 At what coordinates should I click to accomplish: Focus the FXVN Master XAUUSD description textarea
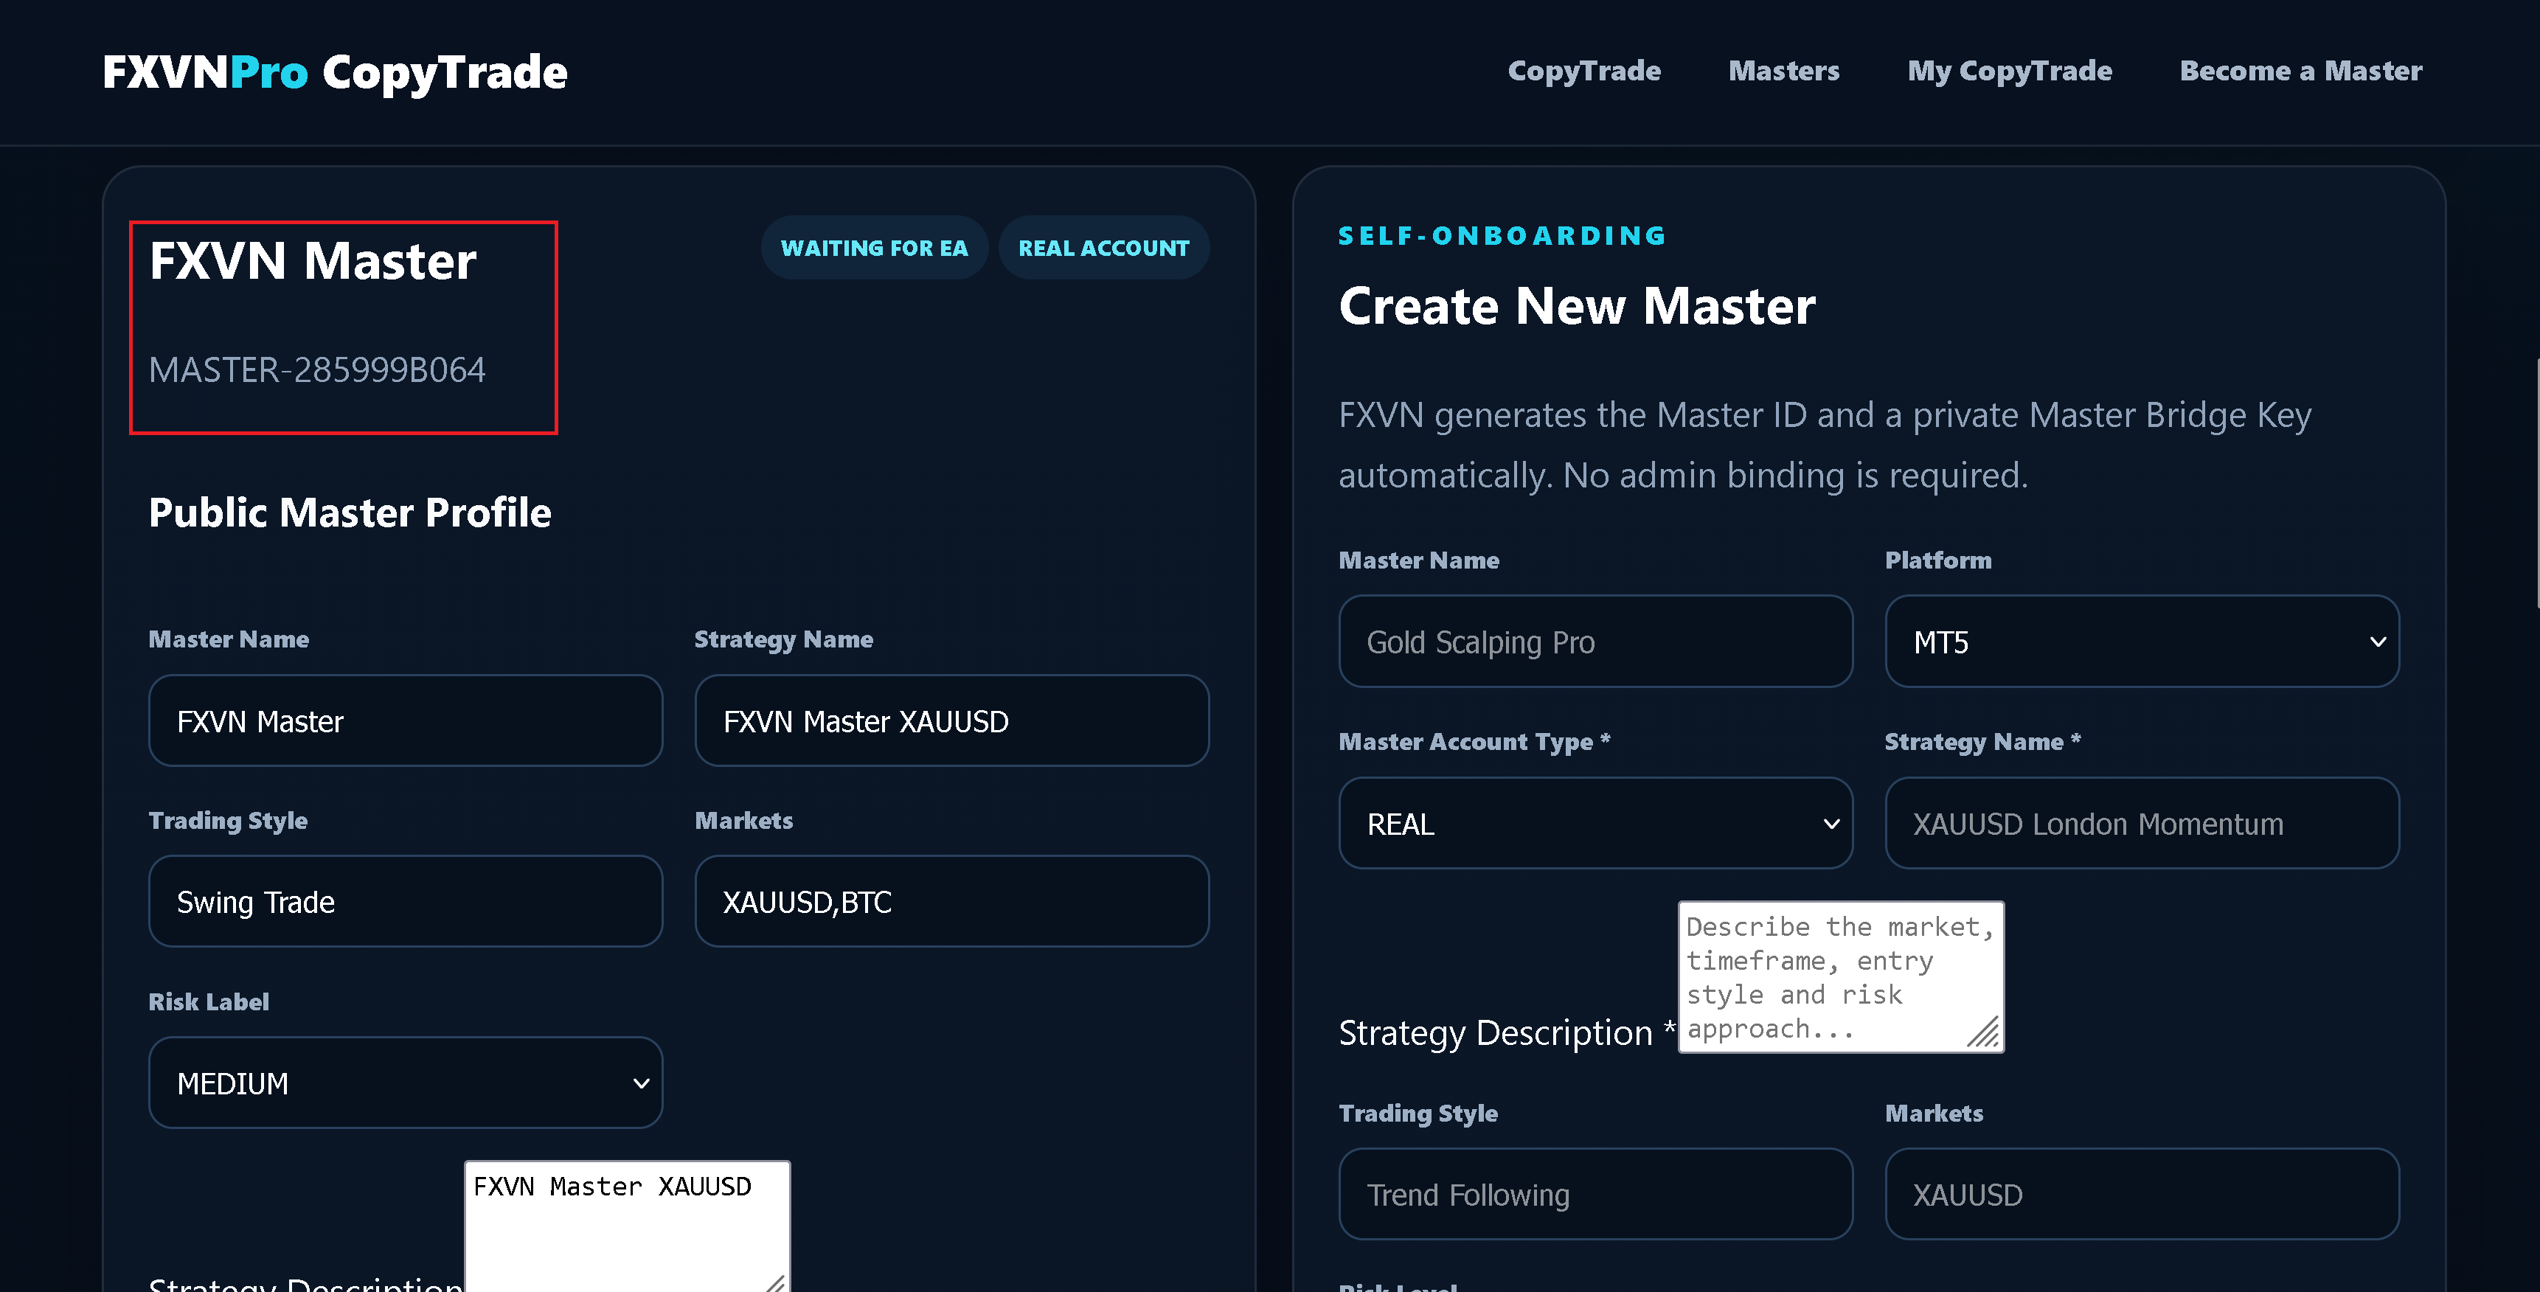627,1227
